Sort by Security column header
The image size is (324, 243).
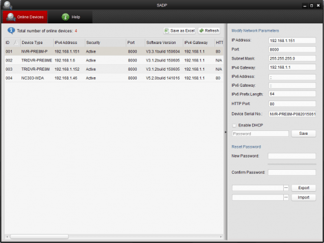point(105,43)
